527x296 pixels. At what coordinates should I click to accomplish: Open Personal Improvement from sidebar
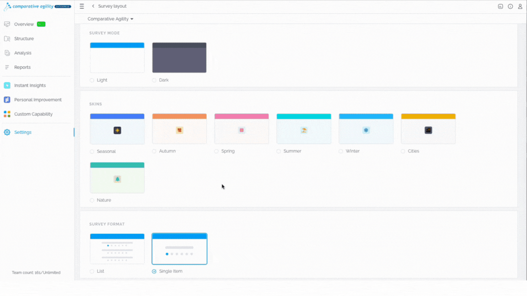37,100
